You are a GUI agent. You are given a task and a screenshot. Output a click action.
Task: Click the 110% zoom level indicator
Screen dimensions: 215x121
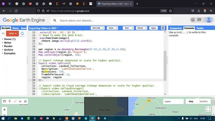[164, 11]
